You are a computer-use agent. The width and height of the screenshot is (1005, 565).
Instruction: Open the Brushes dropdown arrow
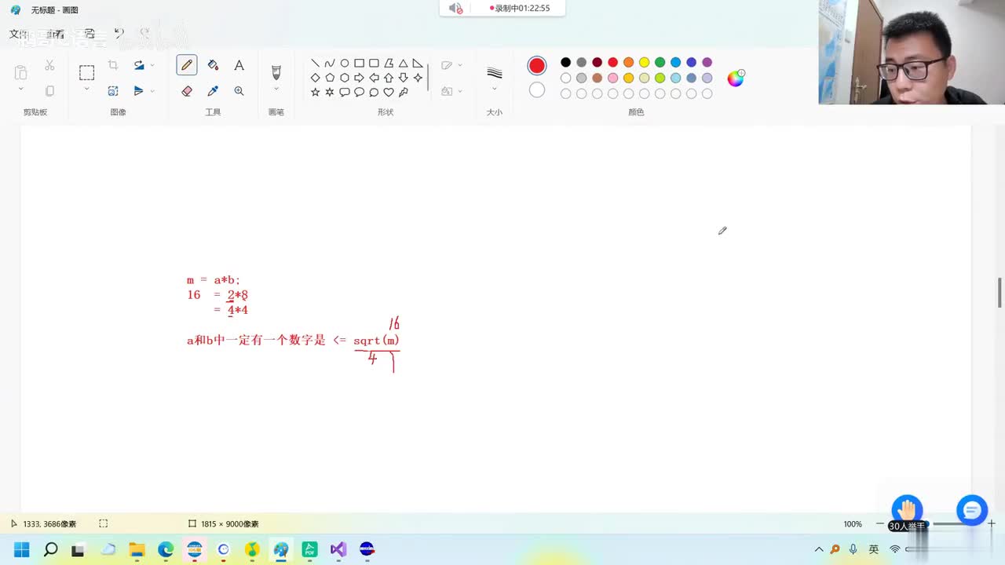tap(276, 89)
